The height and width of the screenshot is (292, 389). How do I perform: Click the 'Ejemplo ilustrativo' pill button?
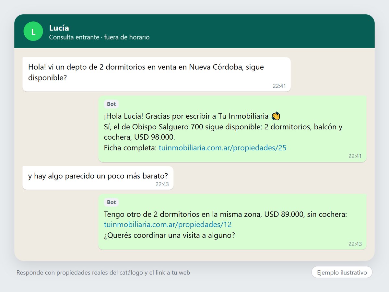pos(342,273)
